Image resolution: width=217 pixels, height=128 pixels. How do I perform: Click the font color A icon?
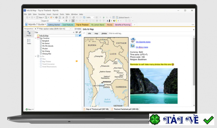tap(107, 21)
